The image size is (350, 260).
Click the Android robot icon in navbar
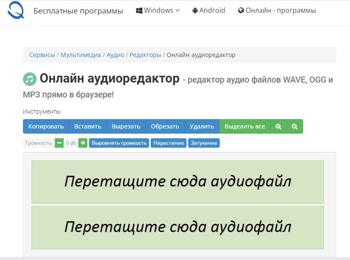pos(195,10)
